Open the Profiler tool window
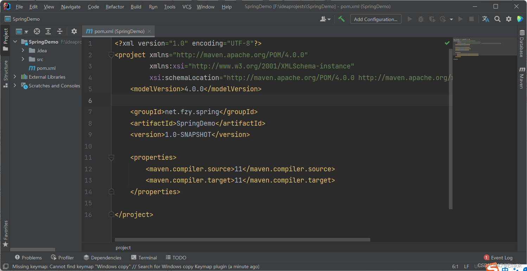Screen dimensions: 527x271 point(62,257)
